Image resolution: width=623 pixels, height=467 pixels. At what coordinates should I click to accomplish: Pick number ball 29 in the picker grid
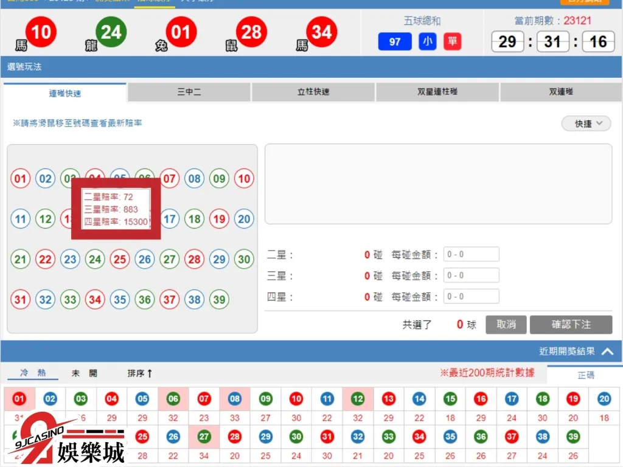click(219, 259)
